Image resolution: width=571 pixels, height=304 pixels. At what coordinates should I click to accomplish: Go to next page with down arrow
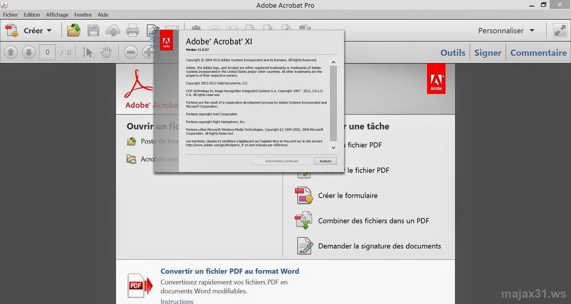click(29, 52)
